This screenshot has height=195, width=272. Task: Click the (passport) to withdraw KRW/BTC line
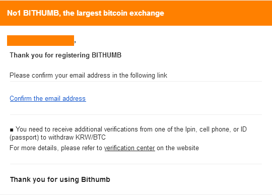57,138
